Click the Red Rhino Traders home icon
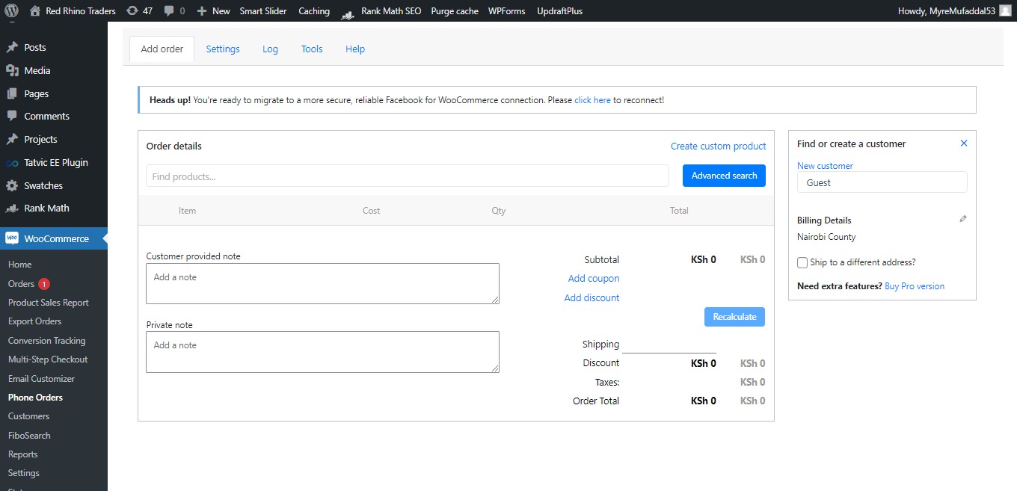The width and height of the screenshot is (1017, 491). 35,11
